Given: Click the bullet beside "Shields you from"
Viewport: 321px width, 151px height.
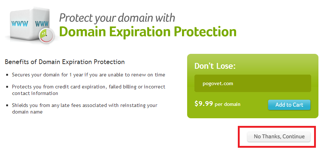Looking at the screenshot, I should [x=8, y=106].
